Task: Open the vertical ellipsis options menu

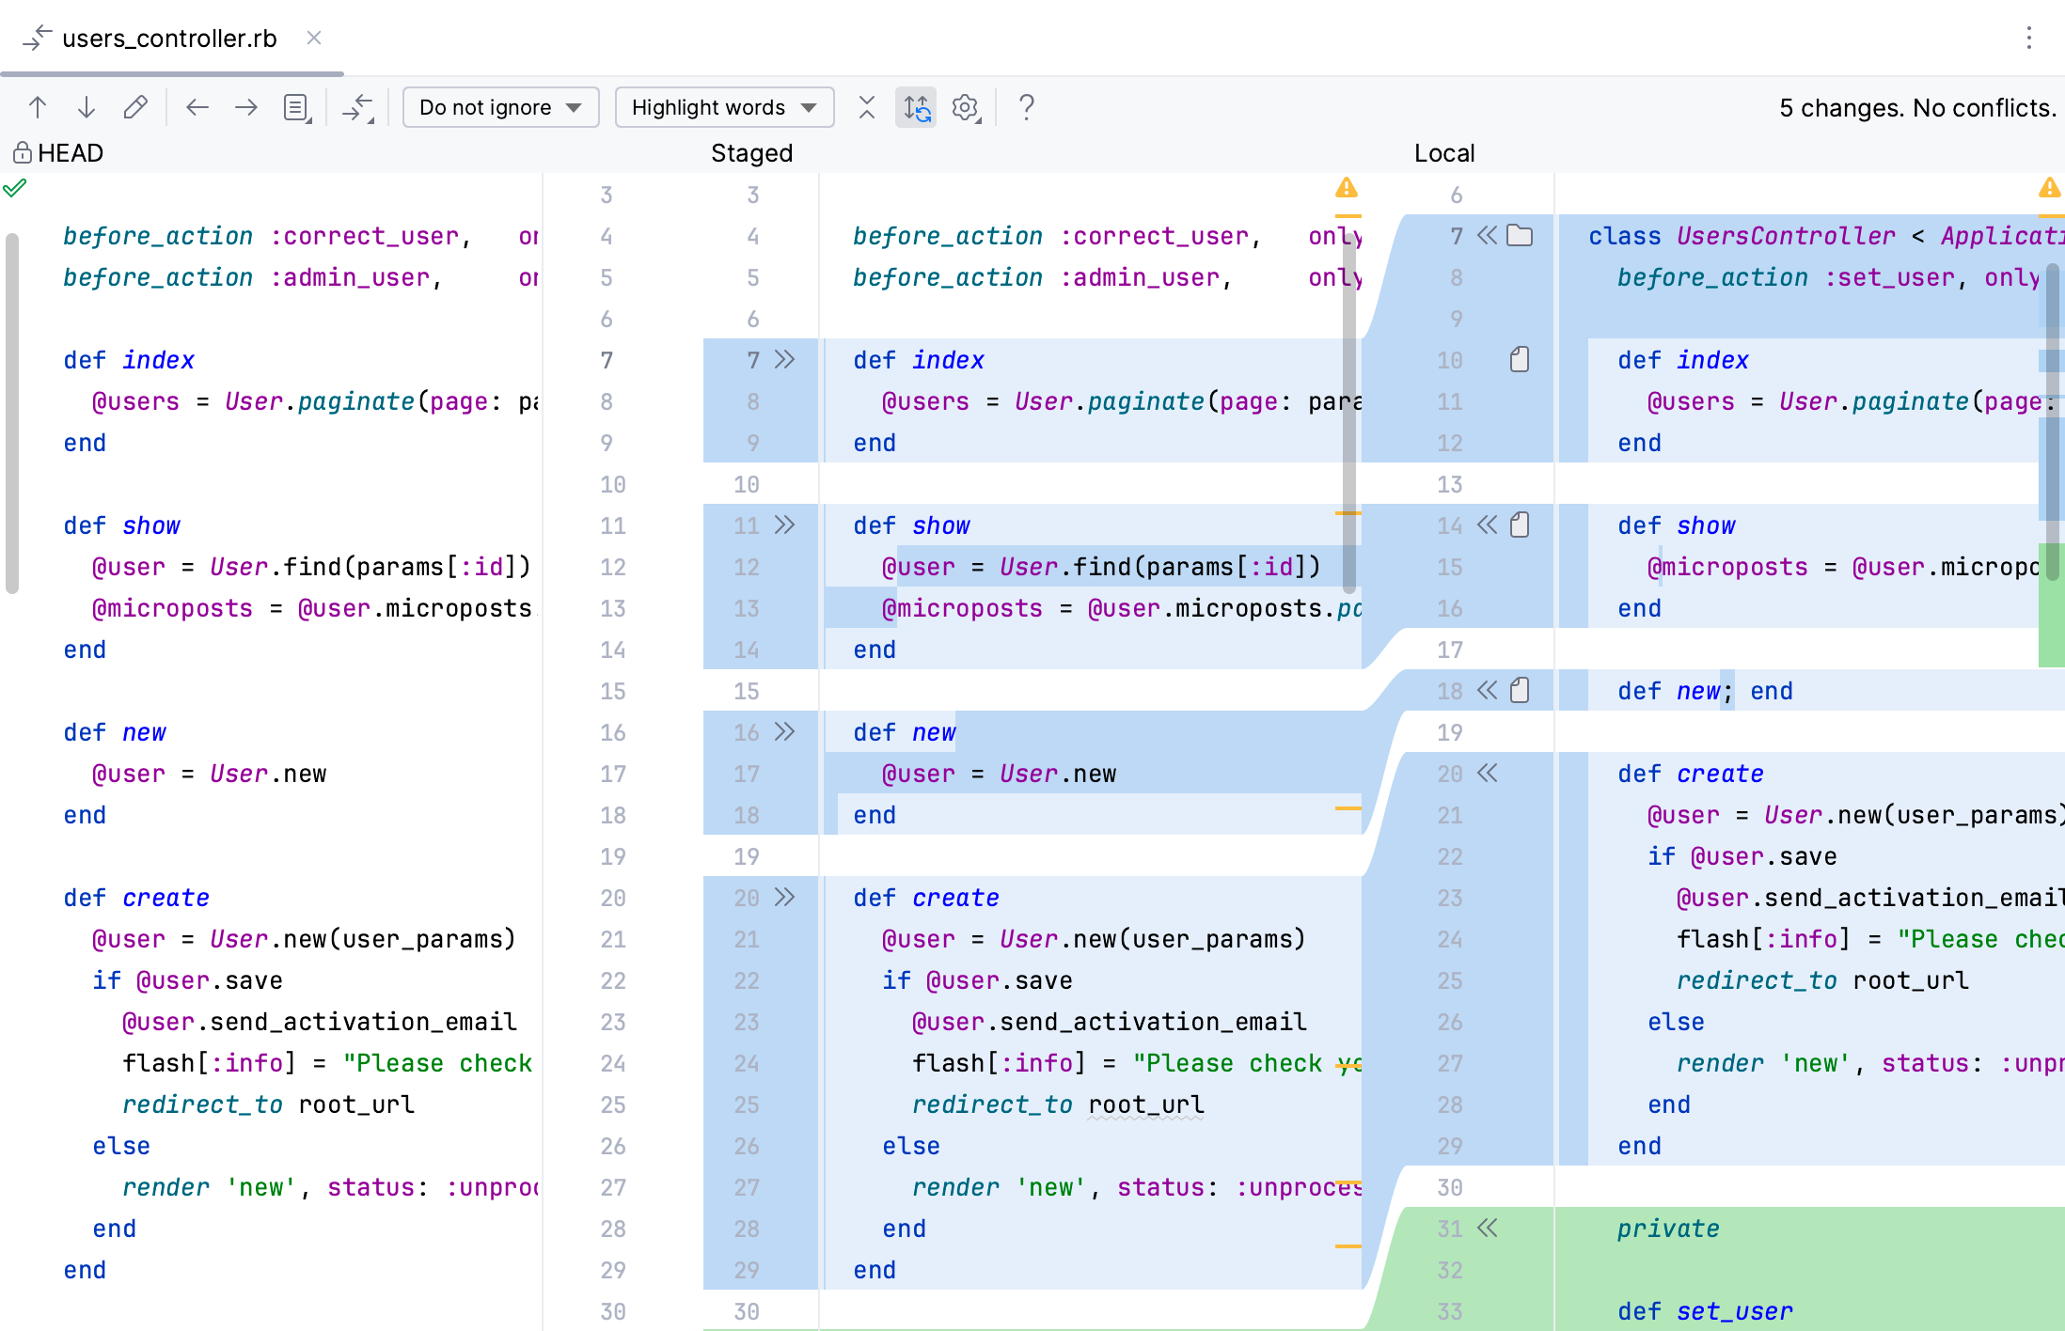Action: [x=2028, y=38]
